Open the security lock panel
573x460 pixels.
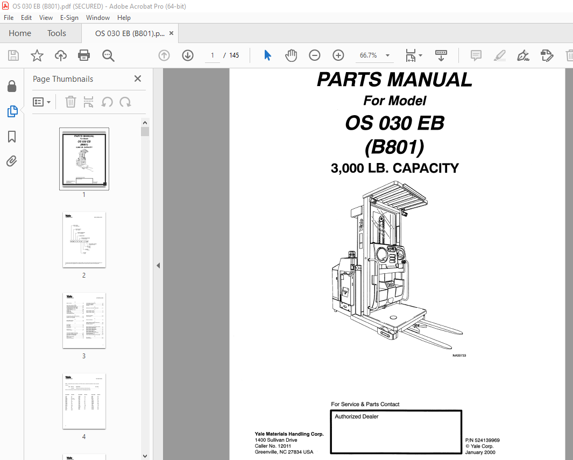(x=12, y=86)
